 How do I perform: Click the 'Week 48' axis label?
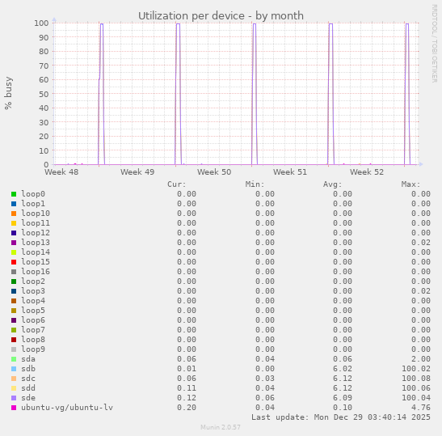61,171
